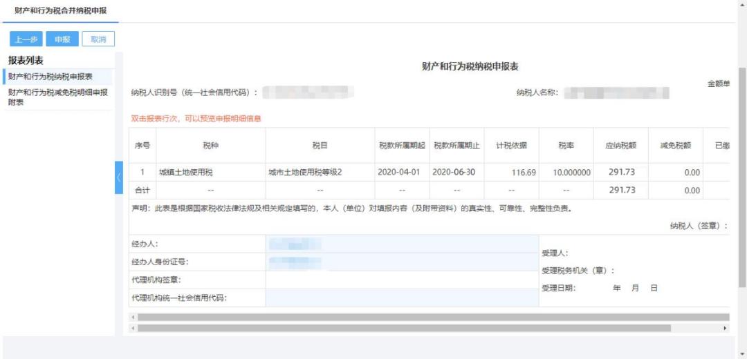
Task: Click the 代理机构签章 input field
Action: pos(401,280)
